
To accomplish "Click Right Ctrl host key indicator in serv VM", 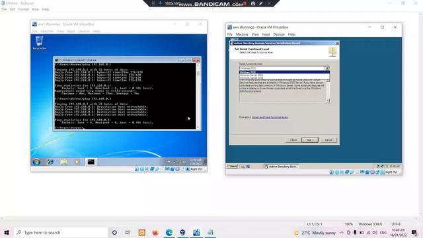I will (391, 172).
